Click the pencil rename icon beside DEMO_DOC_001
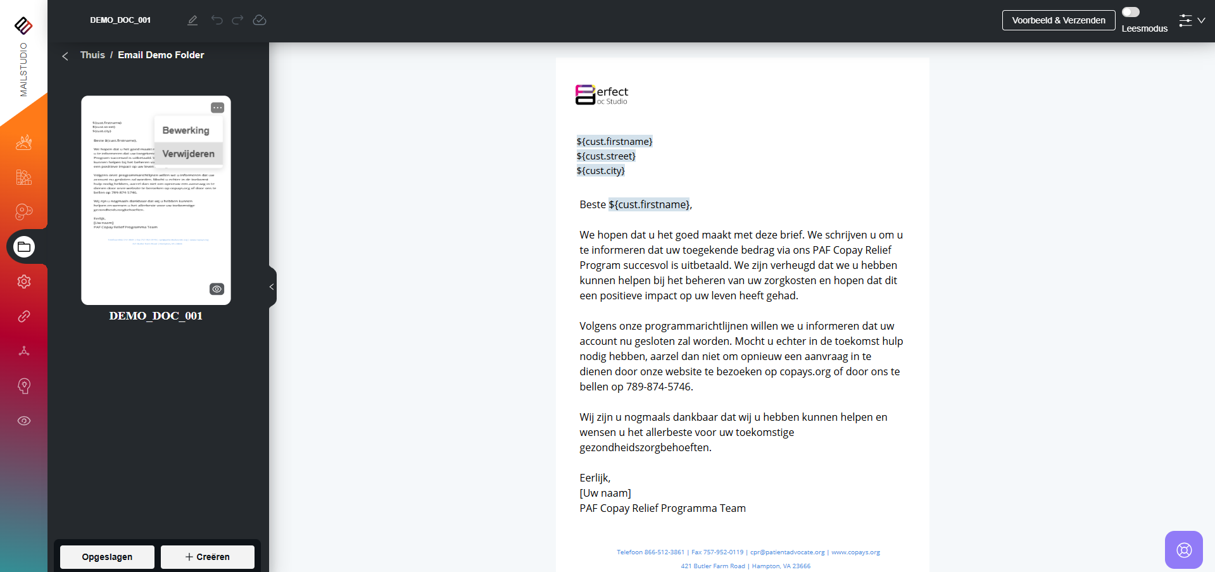Screen dimensions: 1215x572 tap(192, 20)
